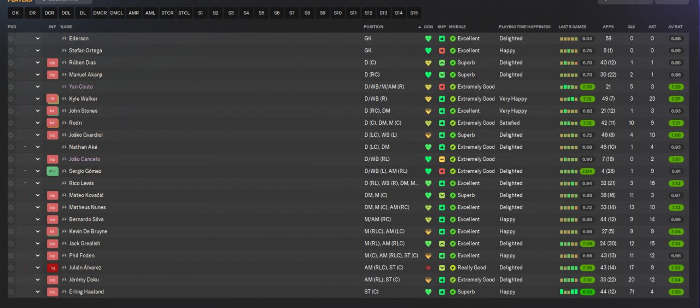Click Rico Lewis's position text
This screenshot has width=700, height=308.
click(x=392, y=183)
